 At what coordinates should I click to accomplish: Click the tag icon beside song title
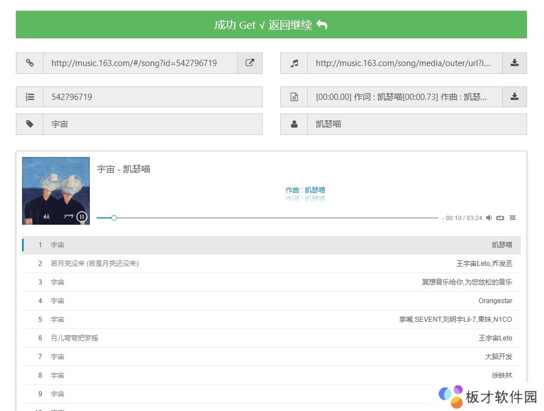pyautogui.click(x=29, y=124)
